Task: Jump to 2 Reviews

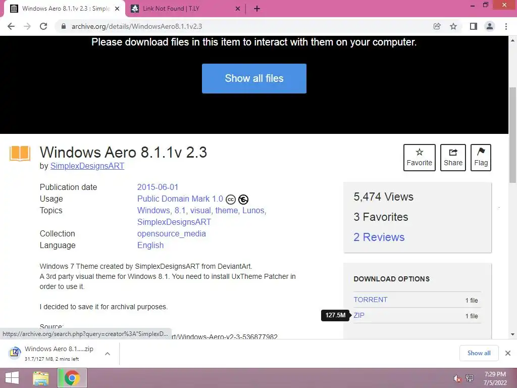Action: tap(379, 237)
